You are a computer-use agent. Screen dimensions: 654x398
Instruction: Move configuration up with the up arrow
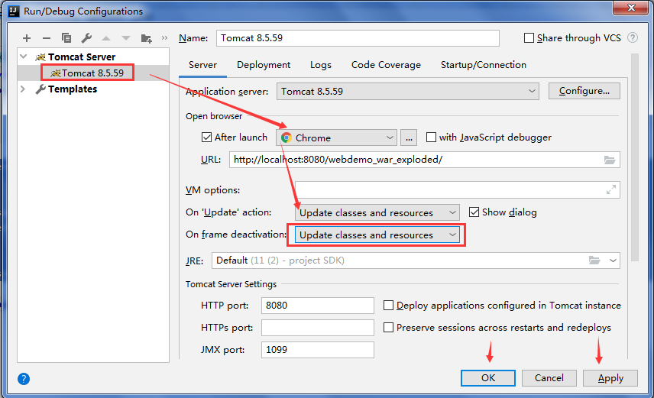coord(106,38)
